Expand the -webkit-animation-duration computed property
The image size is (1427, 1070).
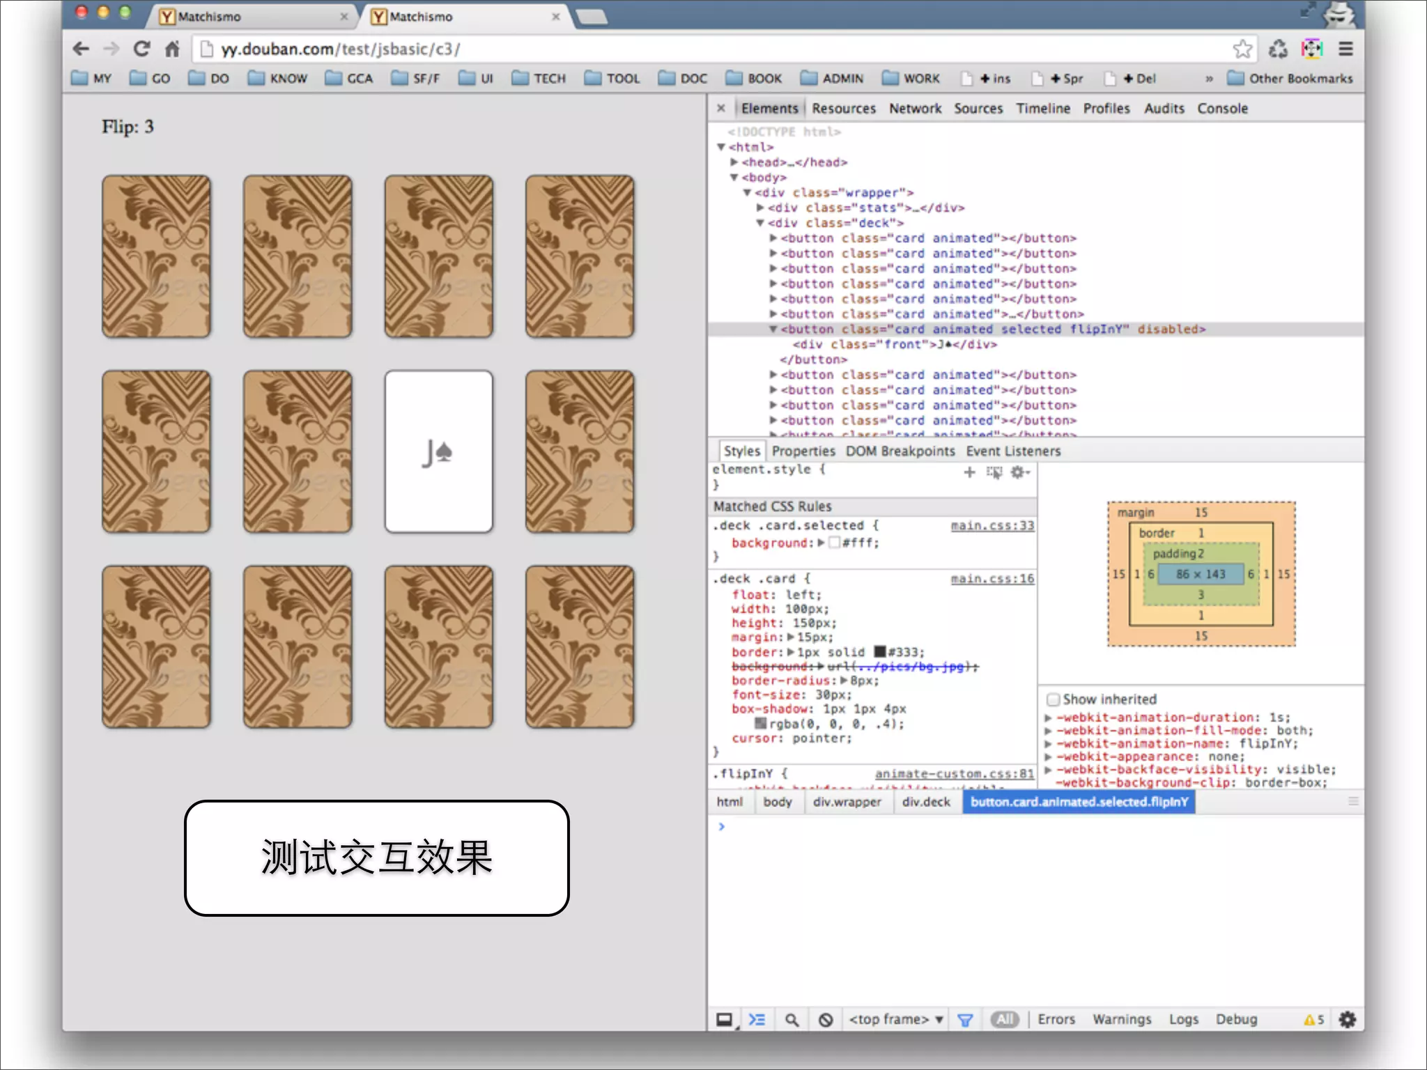point(1048,718)
